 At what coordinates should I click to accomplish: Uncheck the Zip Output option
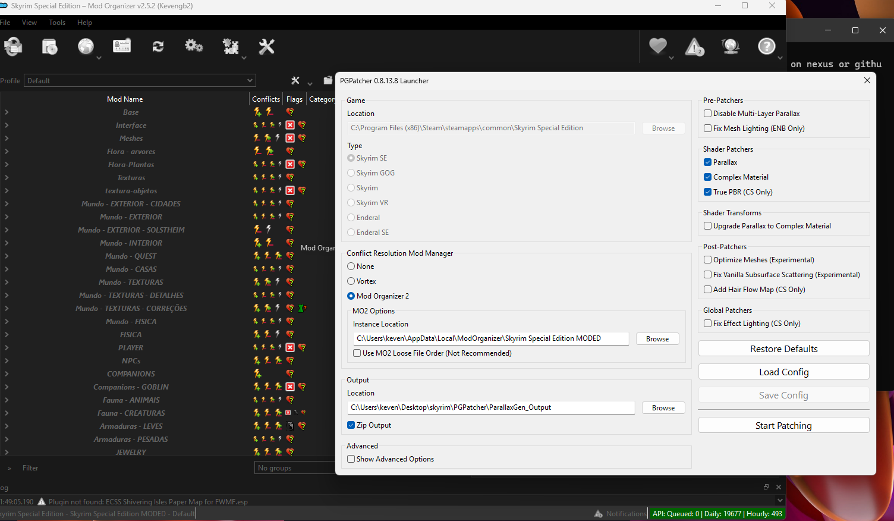[x=351, y=425]
